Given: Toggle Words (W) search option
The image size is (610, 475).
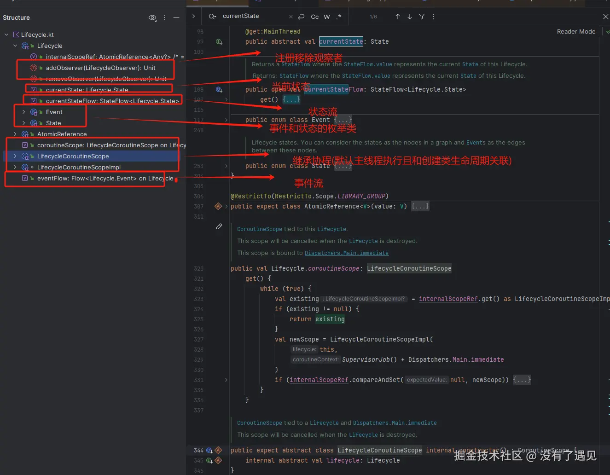Looking at the screenshot, I should point(327,17).
